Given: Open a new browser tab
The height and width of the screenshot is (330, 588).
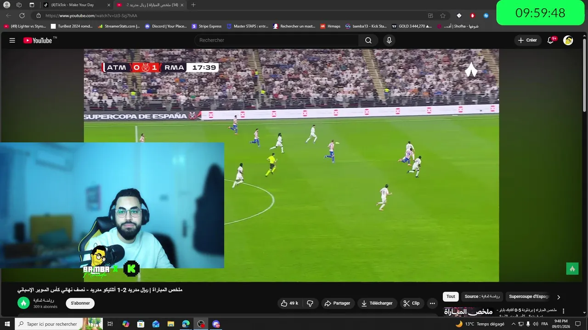Looking at the screenshot, I should 193,5.
